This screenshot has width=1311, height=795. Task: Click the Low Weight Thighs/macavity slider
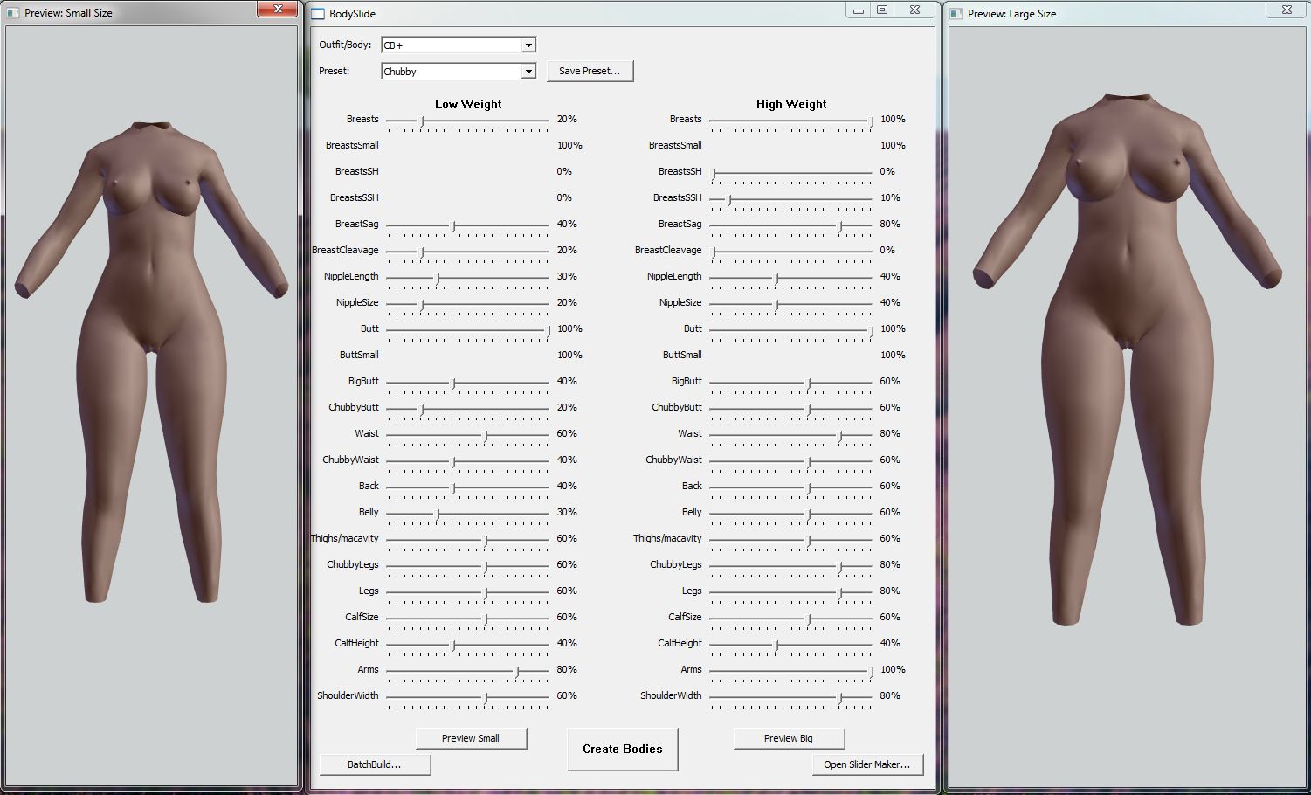point(467,543)
